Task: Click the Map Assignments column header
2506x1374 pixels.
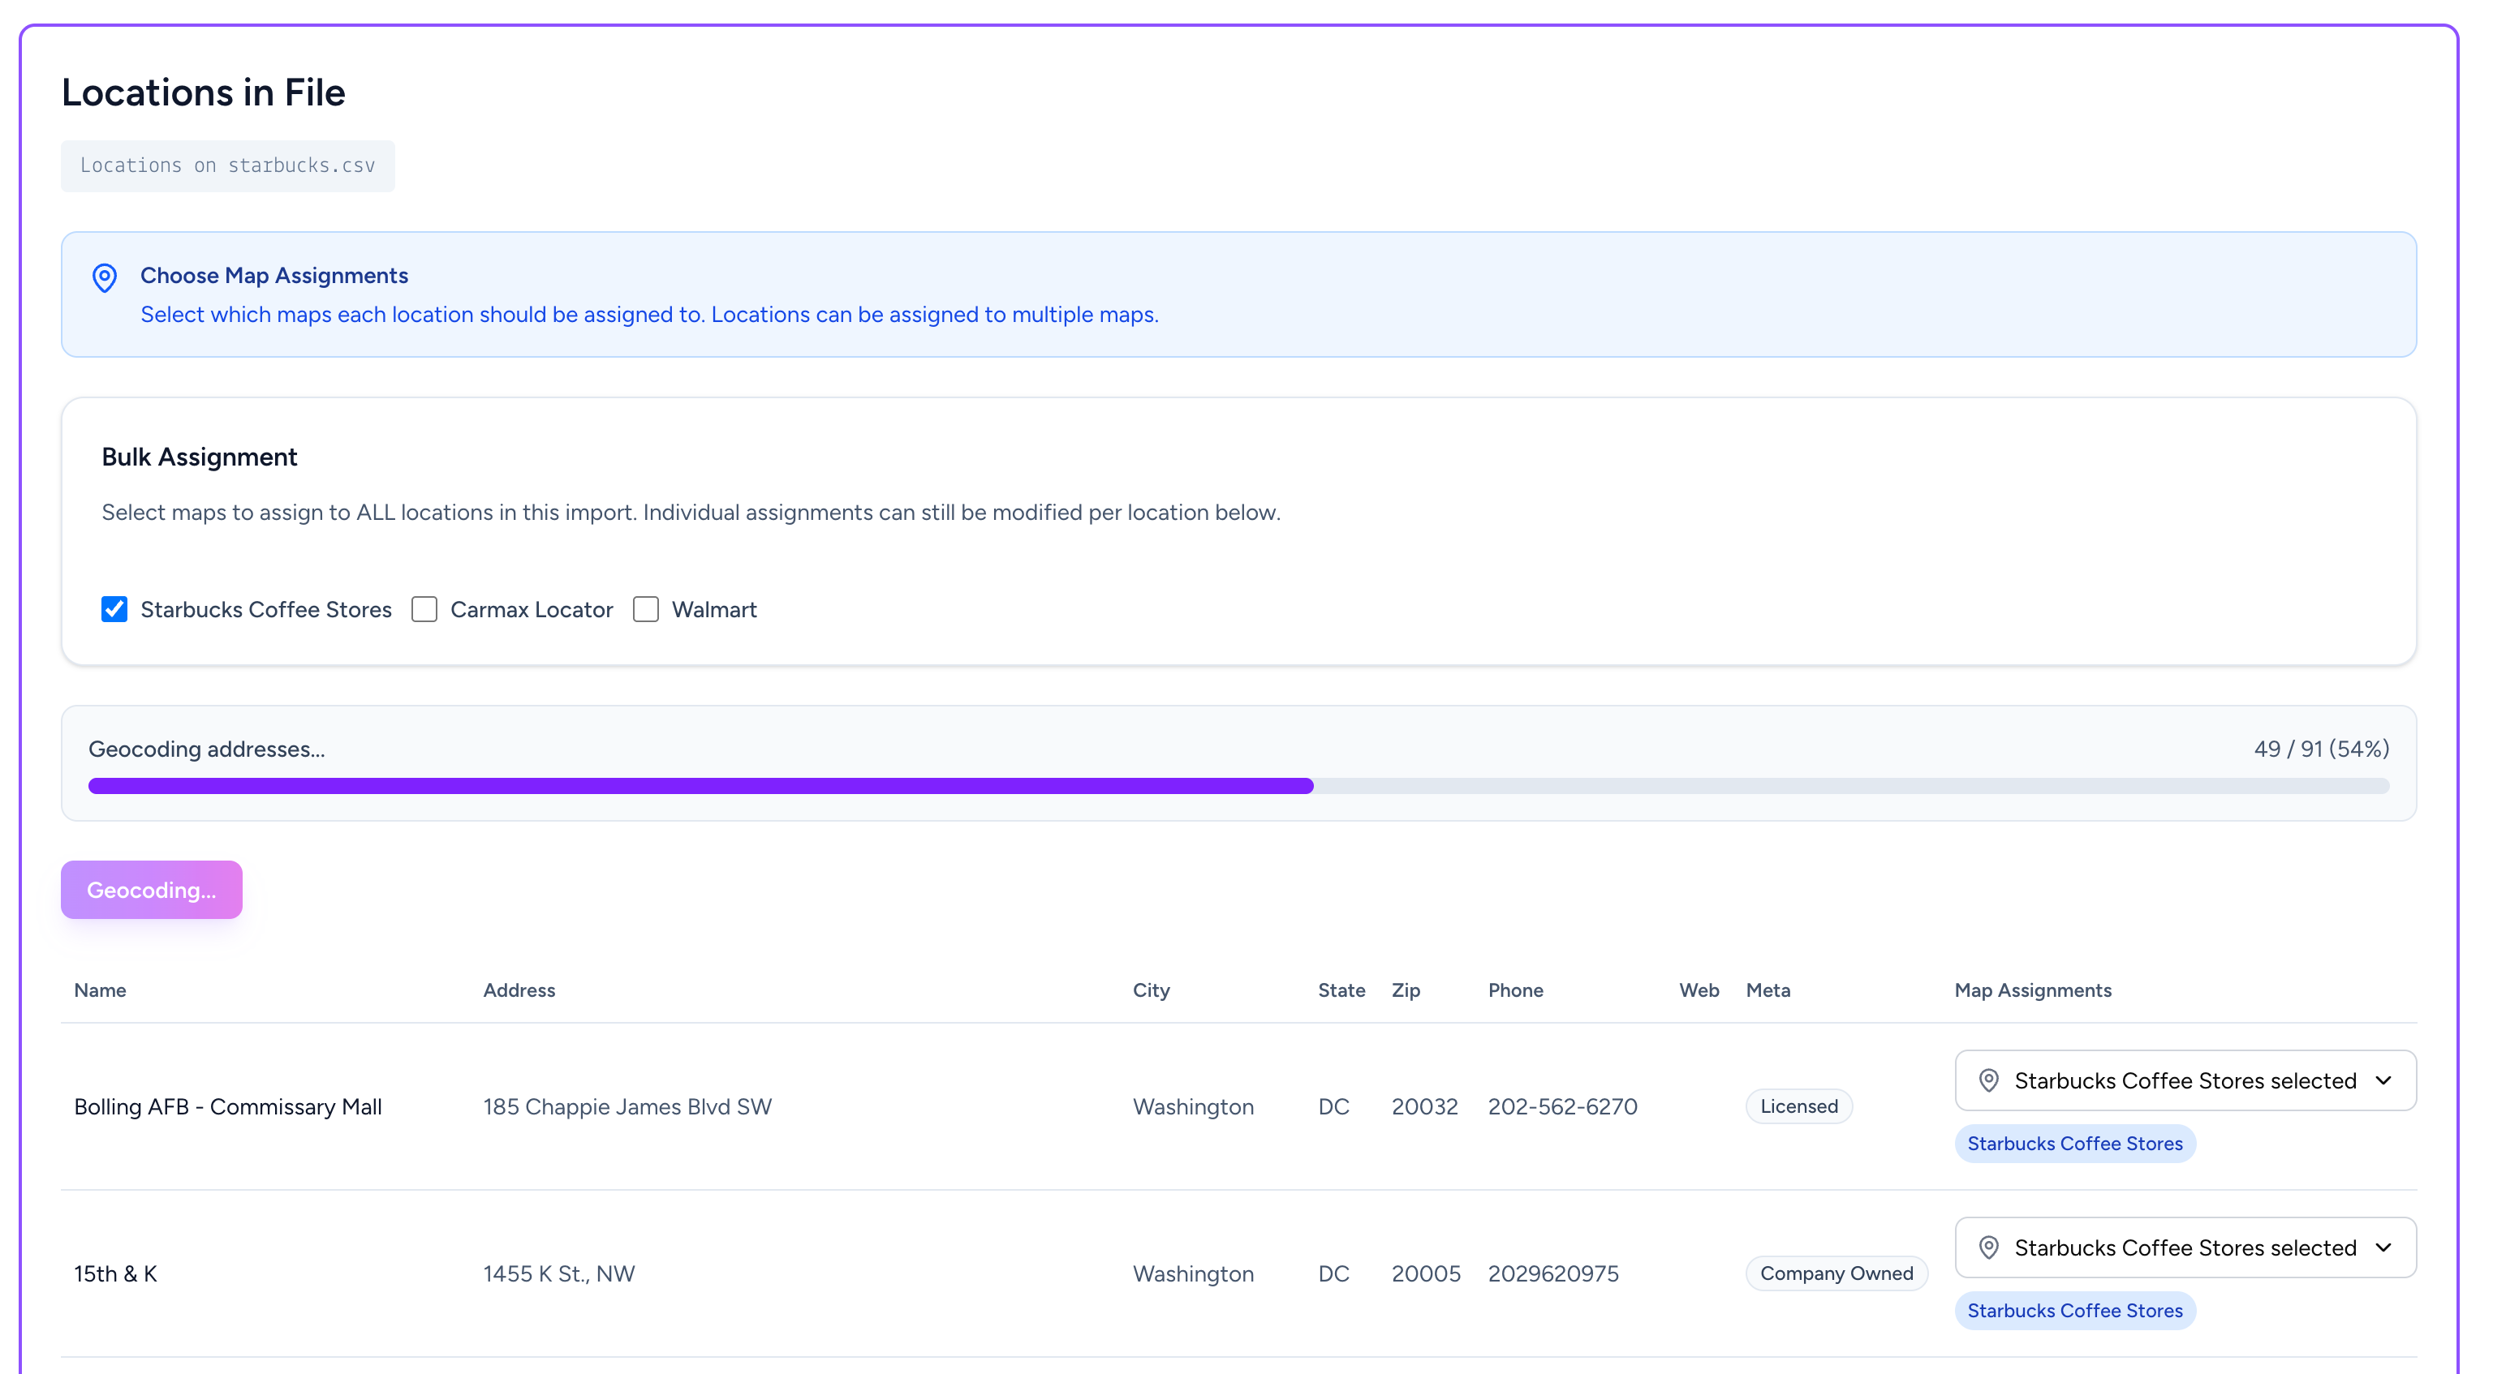Action: [x=2032, y=990]
